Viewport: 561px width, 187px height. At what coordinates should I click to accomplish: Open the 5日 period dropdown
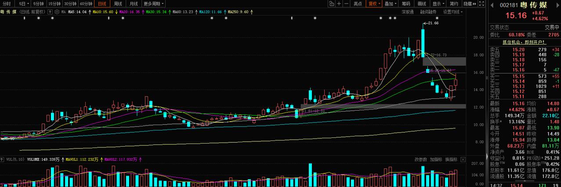tap(22, 4)
